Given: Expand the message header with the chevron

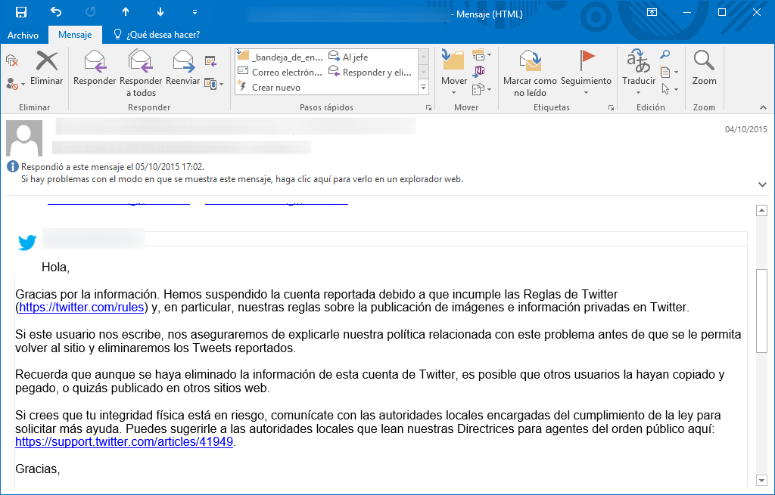Looking at the screenshot, I should pyautogui.click(x=762, y=184).
